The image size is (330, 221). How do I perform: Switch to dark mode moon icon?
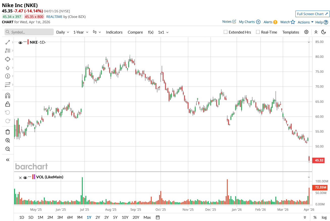point(323,32)
